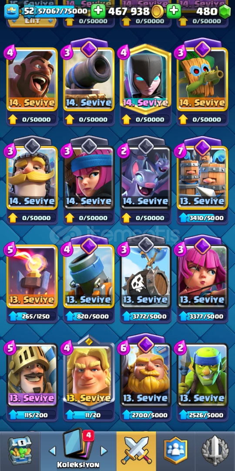Viewport: 235px width, 471px height.
Task: Expand star badge above Golden Knight card
Action: (x=89, y=341)
